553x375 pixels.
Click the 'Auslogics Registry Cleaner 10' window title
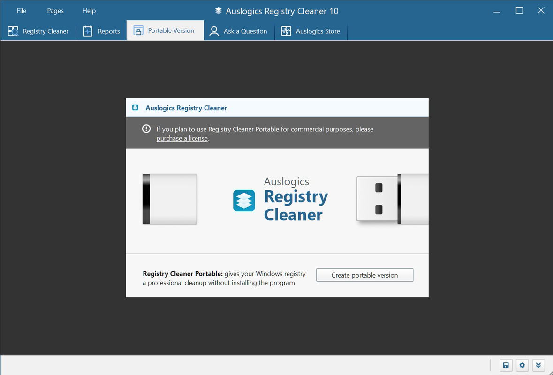click(282, 11)
